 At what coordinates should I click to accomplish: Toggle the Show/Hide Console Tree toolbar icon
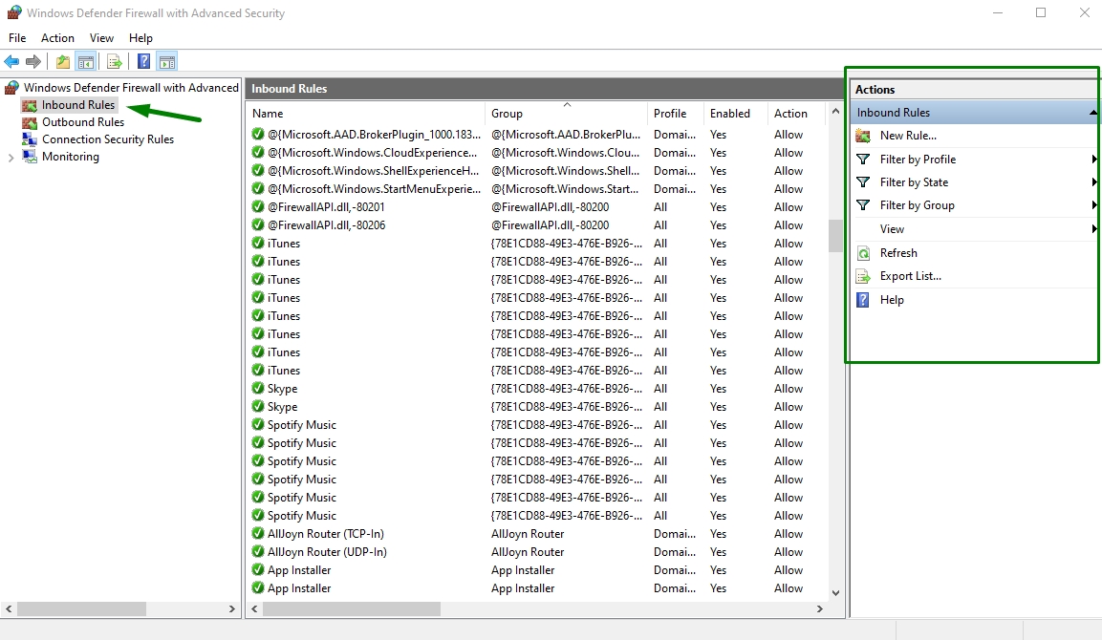point(86,62)
